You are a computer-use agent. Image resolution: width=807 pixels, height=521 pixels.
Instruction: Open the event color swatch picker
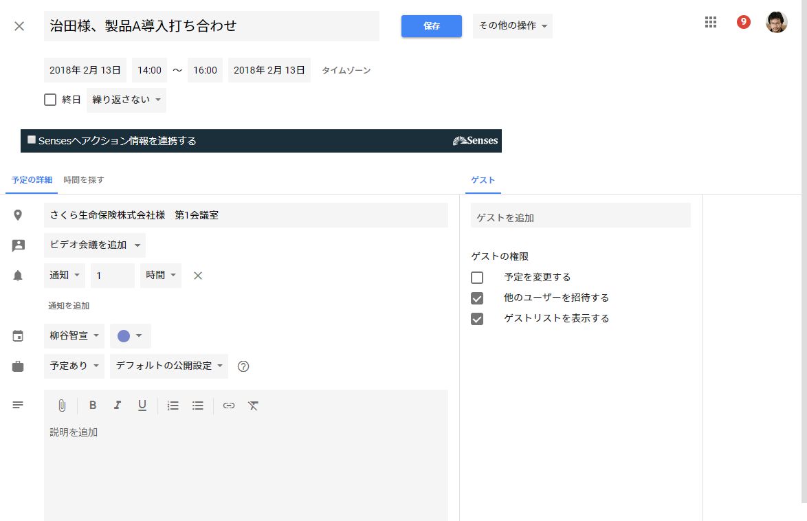tap(130, 336)
